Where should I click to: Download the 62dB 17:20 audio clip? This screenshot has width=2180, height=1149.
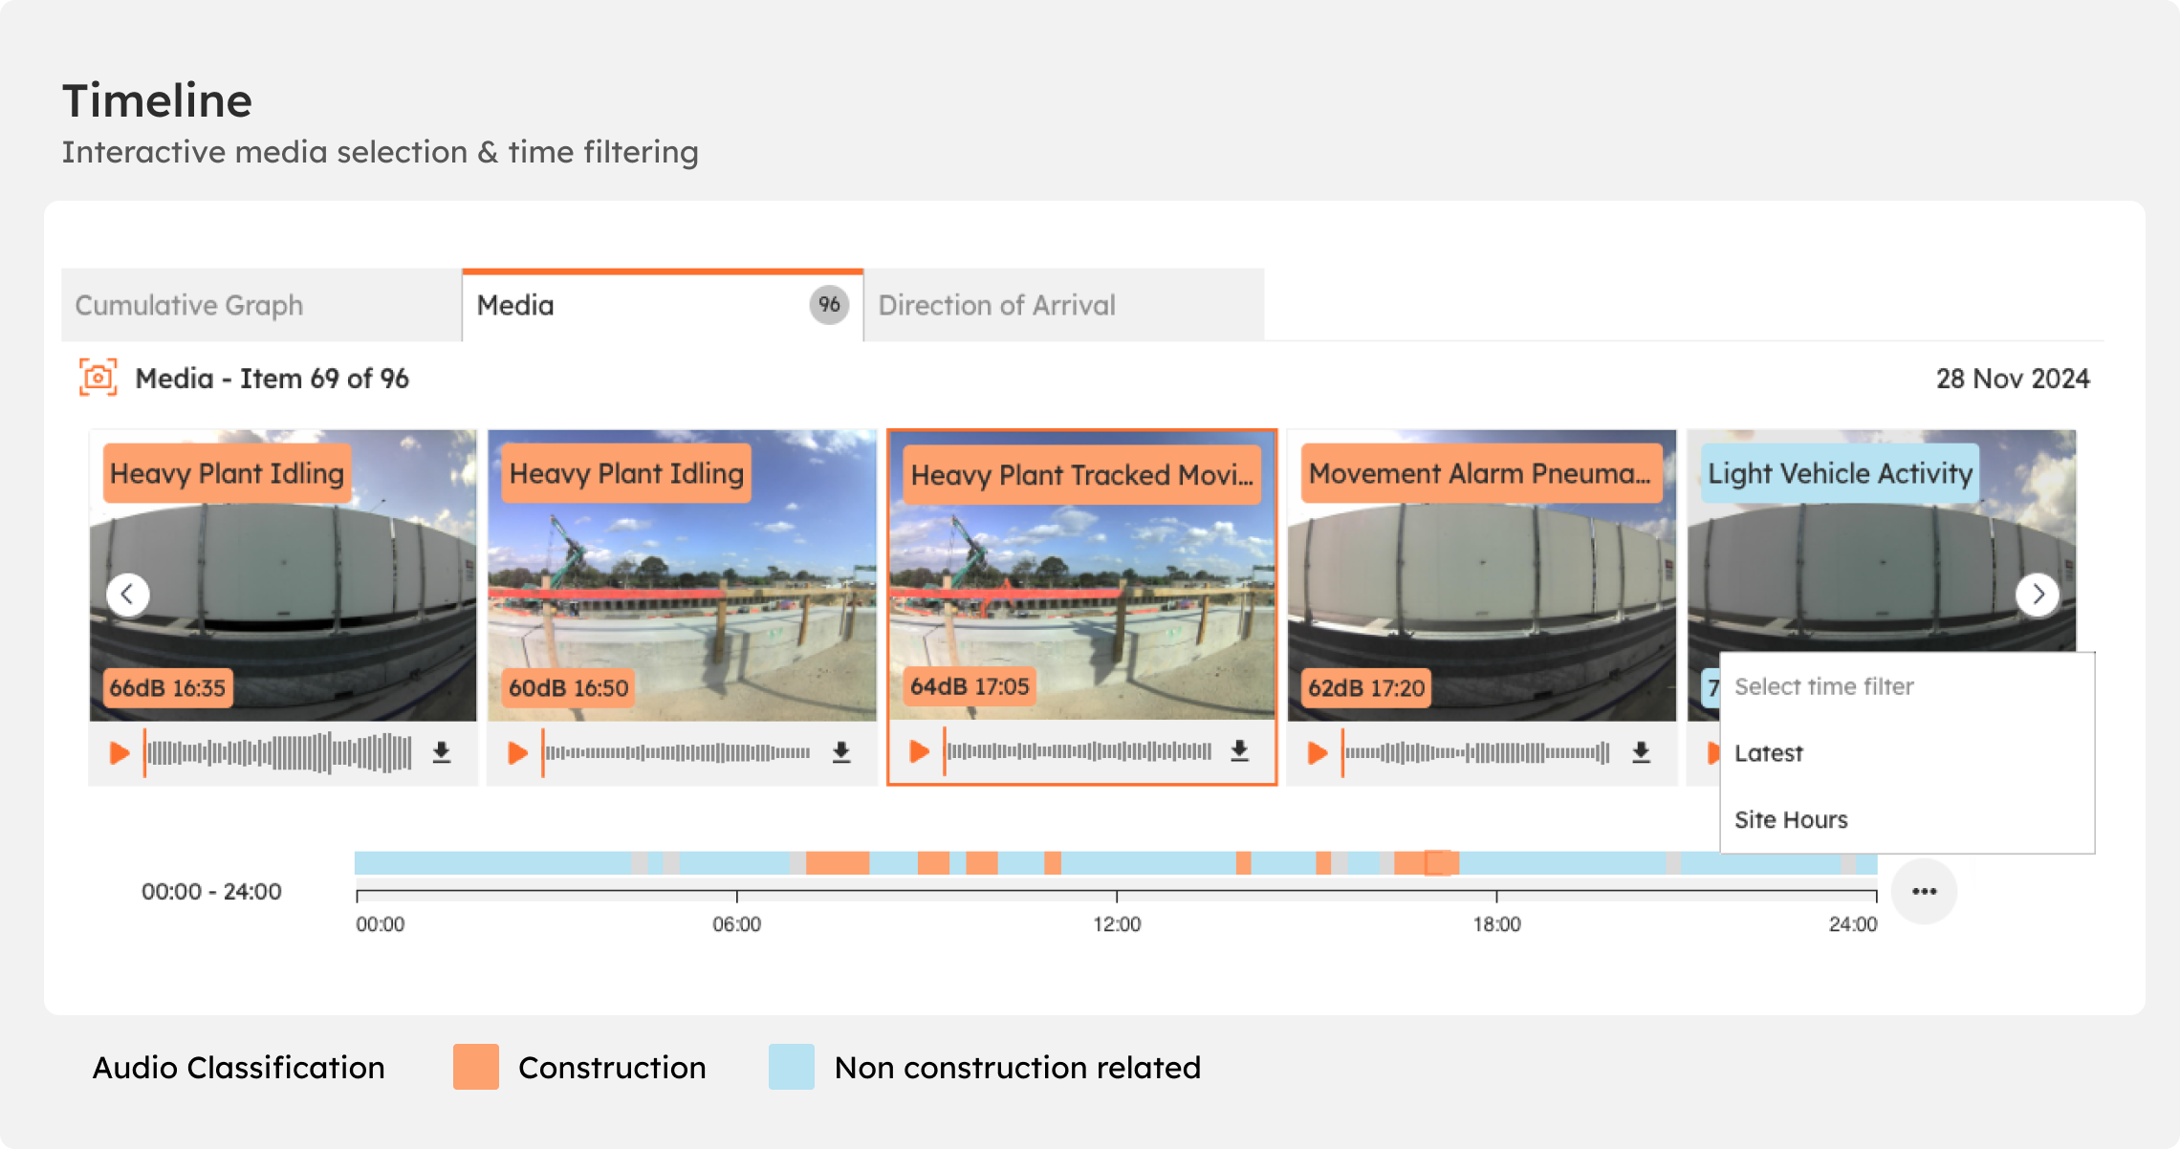1641,753
